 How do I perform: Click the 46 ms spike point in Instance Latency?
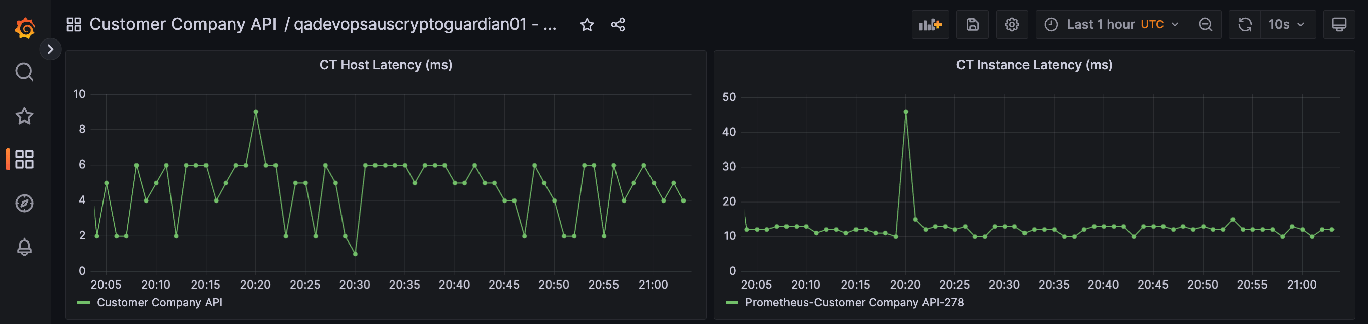tap(905, 112)
